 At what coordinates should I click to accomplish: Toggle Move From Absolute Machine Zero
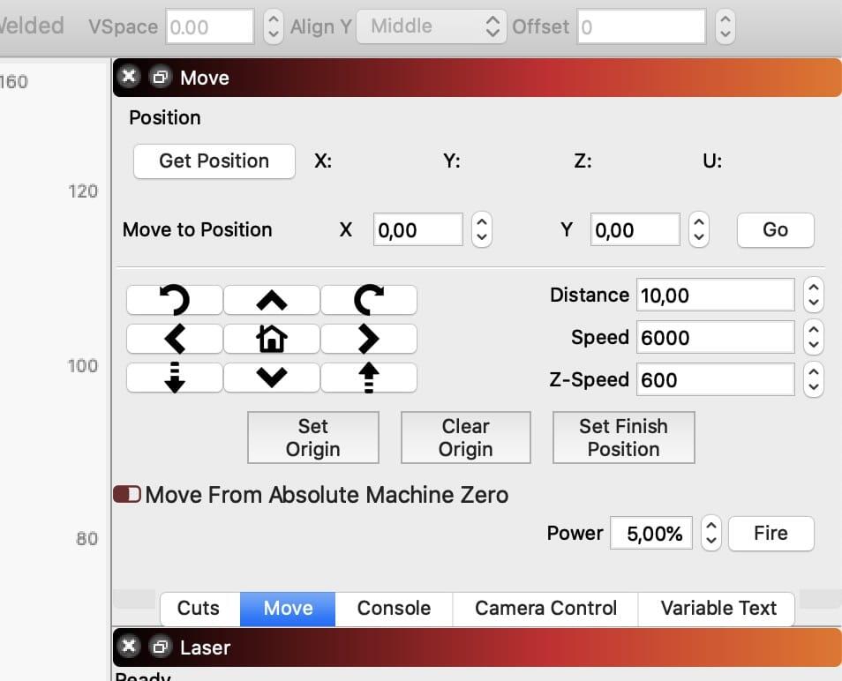tap(127, 495)
